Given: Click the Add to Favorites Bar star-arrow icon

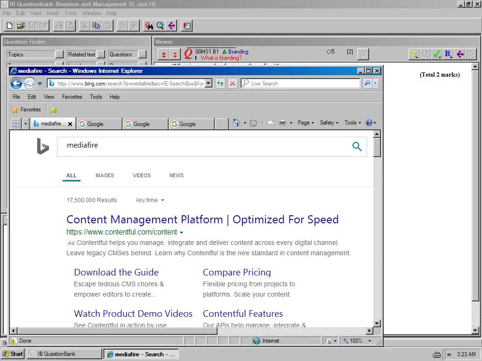Looking at the screenshot, I should click(x=53, y=110).
